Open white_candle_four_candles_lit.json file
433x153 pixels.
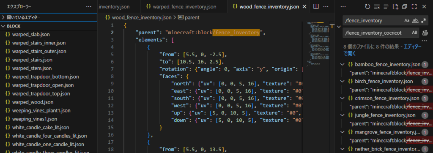coord(49,136)
